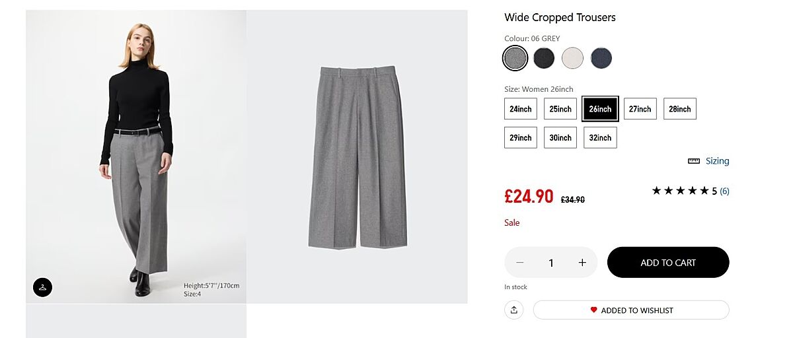Select size 25inch
This screenshot has height=338, width=793.
click(x=560, y=109)
